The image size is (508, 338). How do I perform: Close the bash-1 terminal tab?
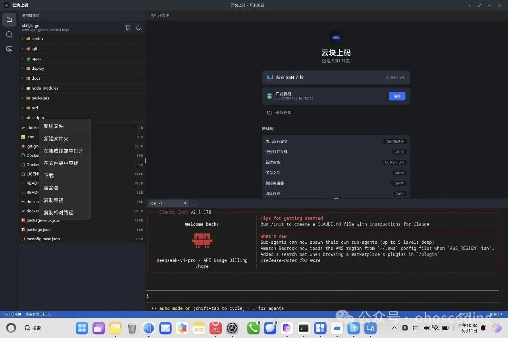(185, 203)
